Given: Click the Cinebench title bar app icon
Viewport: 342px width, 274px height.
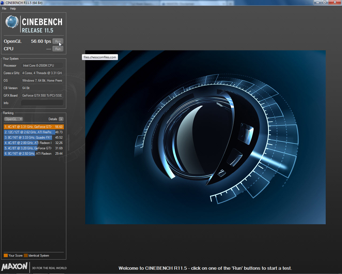Looking at the screenshot, I should coord(2,3).
